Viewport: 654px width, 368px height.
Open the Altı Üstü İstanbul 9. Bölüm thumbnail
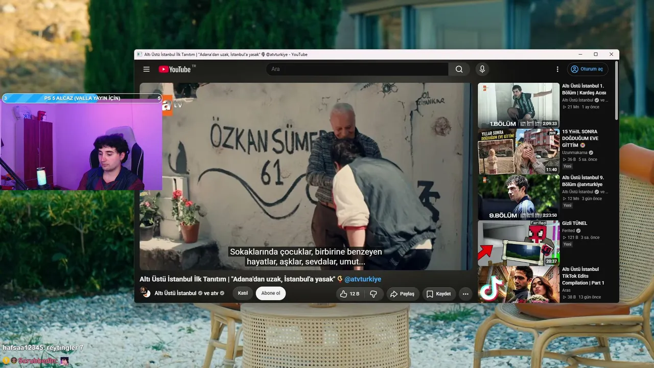(x=518, y=197)
